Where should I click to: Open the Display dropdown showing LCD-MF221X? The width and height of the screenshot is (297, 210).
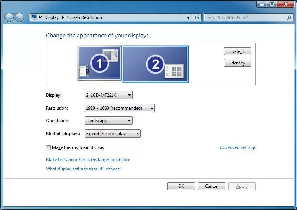point(108,95)
